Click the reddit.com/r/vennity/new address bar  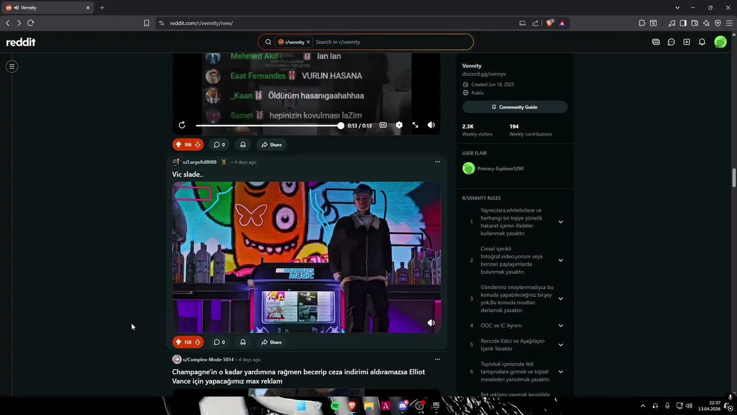pos(340,23)
